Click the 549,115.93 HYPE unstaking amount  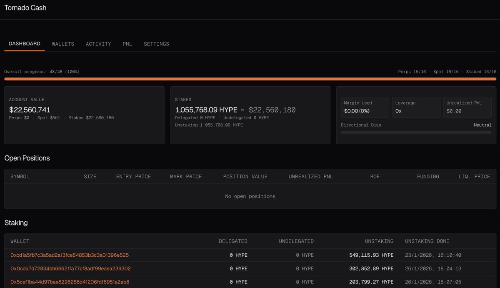coord(371,255)
